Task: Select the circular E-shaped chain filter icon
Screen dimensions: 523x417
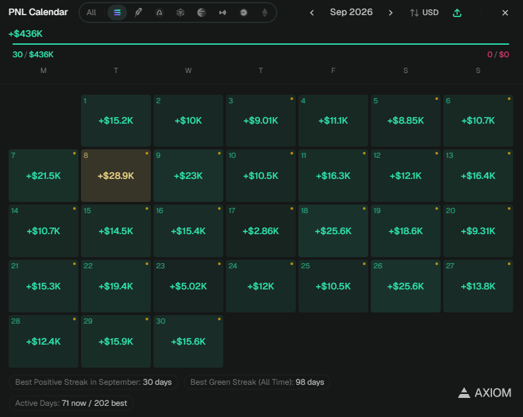Action: (202, 12)
